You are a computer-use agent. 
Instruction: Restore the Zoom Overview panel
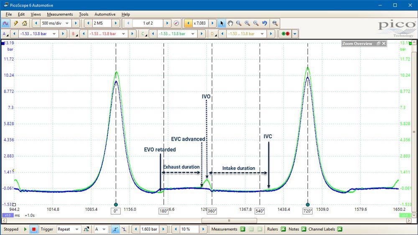(x=378, y=43)
